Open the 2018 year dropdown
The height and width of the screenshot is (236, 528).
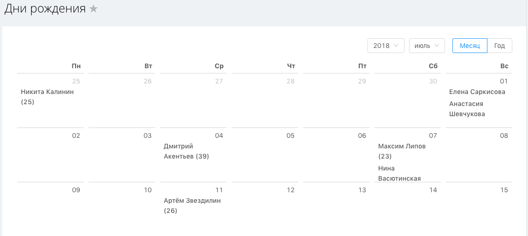pos(386,46)
